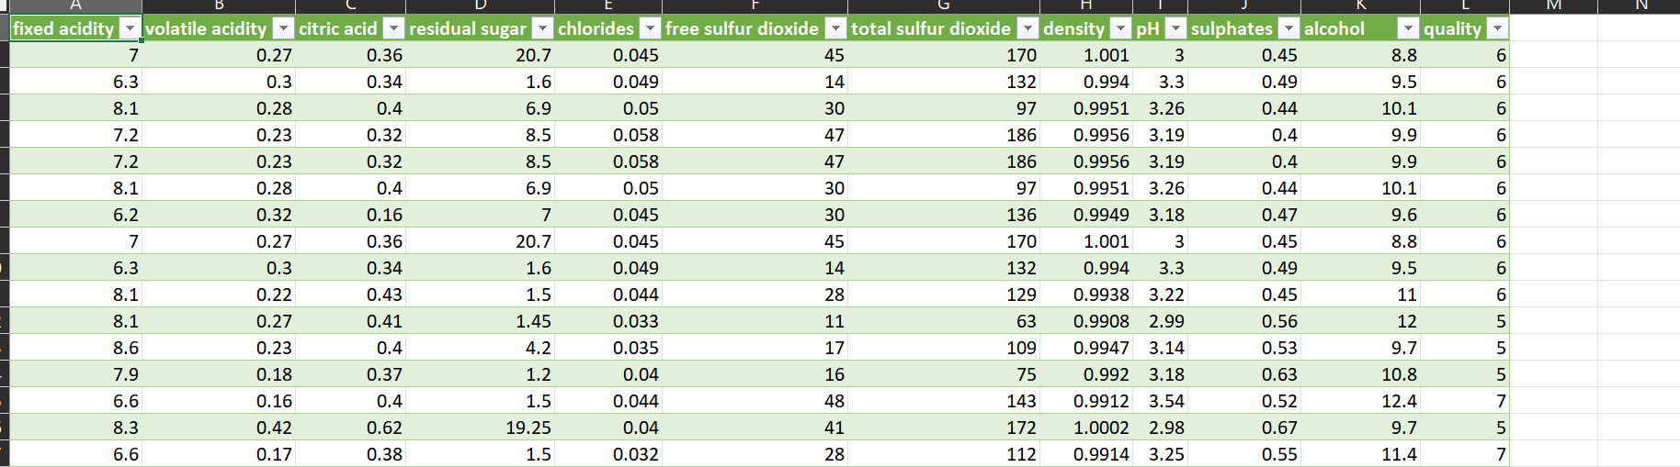Select the 'total sulfur dioxide' header cell text
This screenshot has width=1680, height=467.
point(930,28)
